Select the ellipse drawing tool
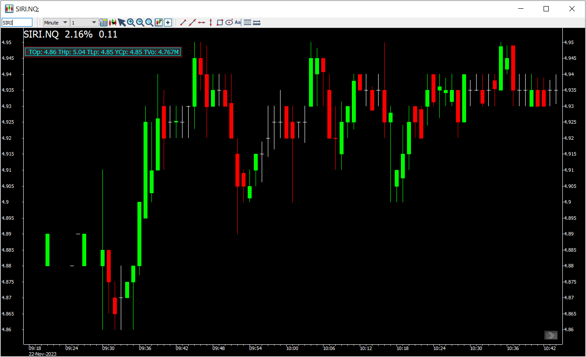The image size is (586, 357). [229, 22]
